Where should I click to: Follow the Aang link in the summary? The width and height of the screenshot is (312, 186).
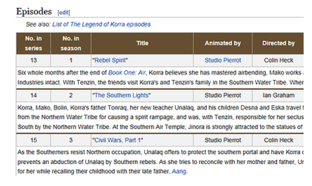tap(180, 171)
